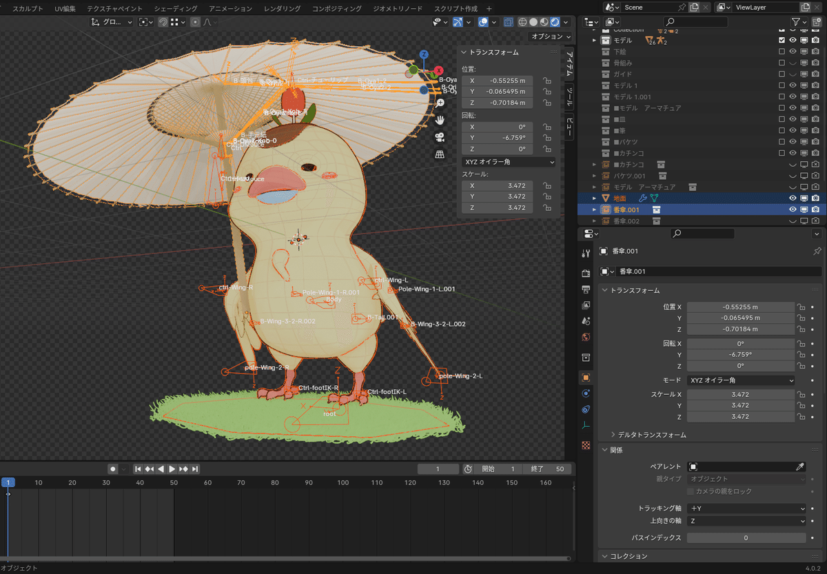Click new collection icon in outliner header
The image size is (827, 574).
click(x=816, y=23)
